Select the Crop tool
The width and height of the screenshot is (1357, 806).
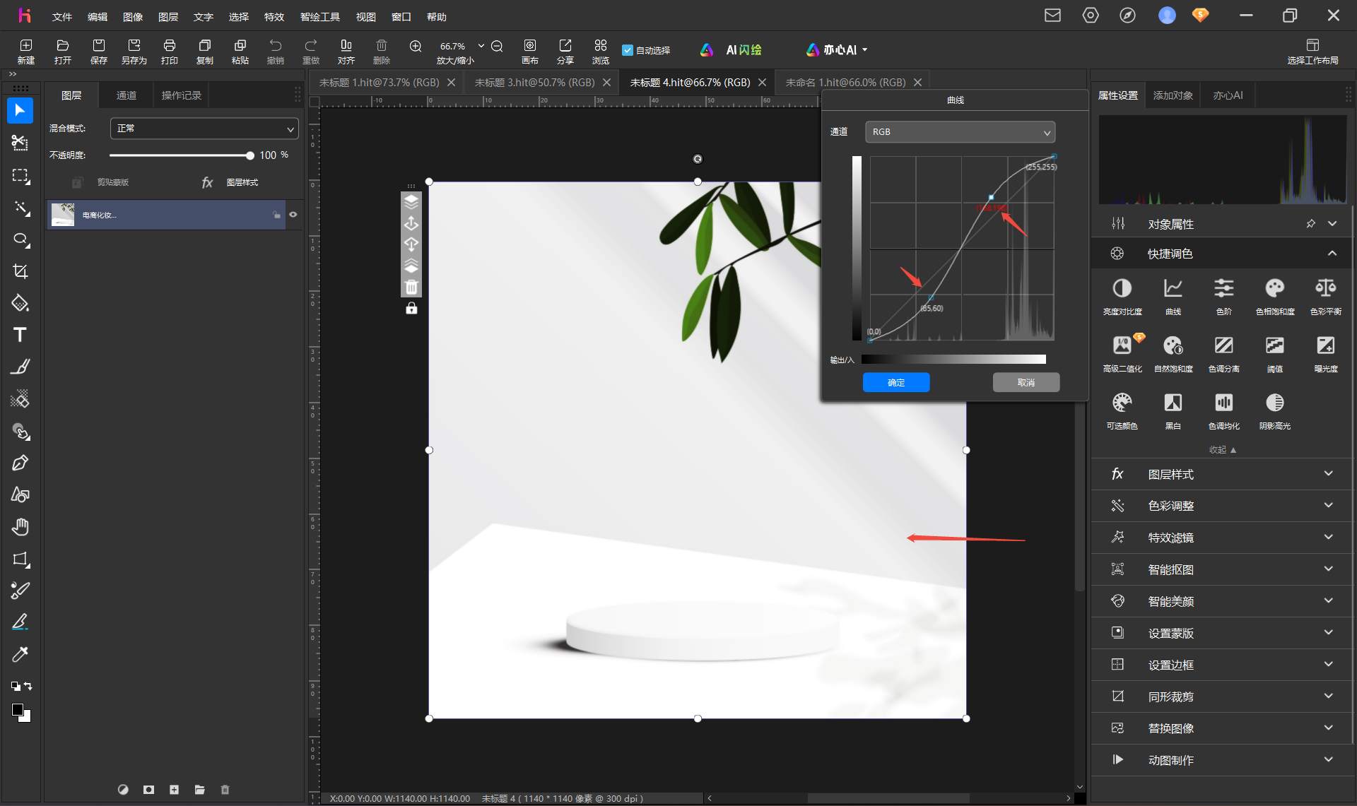(x=20, y=271)
